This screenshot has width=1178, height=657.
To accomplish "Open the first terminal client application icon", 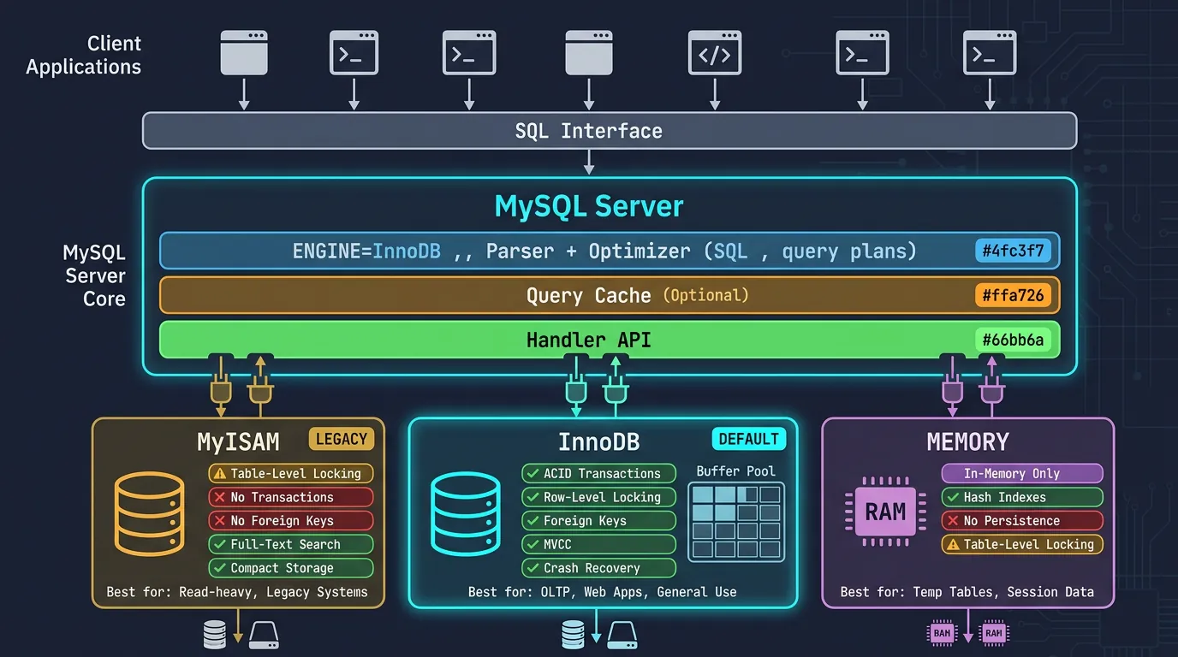I will click(x=354, y=52).
